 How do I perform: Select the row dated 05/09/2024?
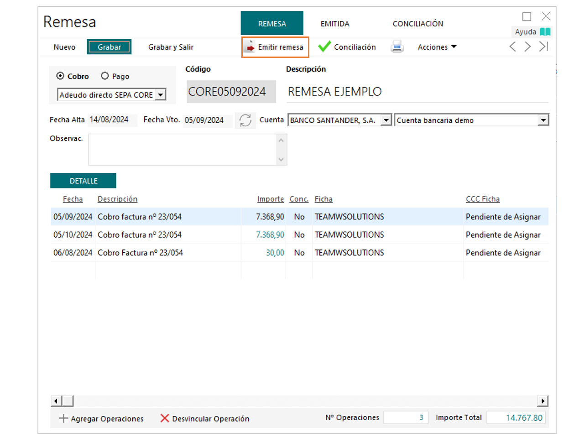299,217
